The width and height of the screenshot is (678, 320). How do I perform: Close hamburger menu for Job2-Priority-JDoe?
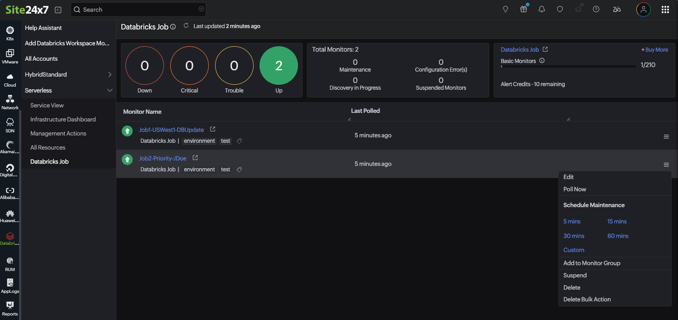pyautogui.click(x=666, y=165)
